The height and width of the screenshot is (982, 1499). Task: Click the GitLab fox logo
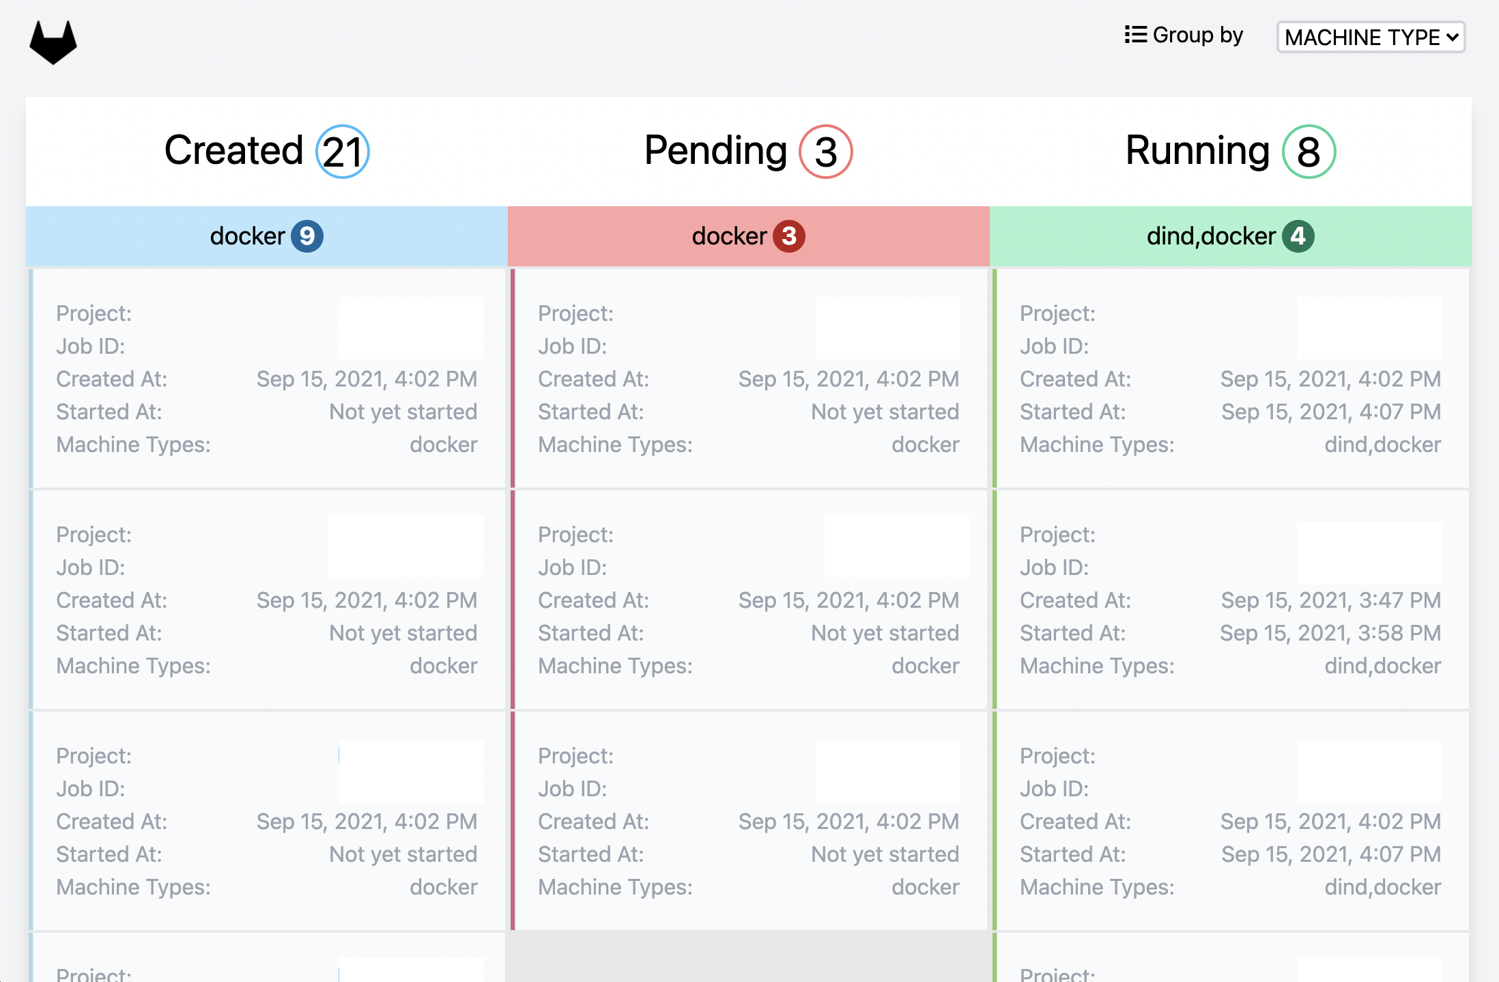[53, 42]
